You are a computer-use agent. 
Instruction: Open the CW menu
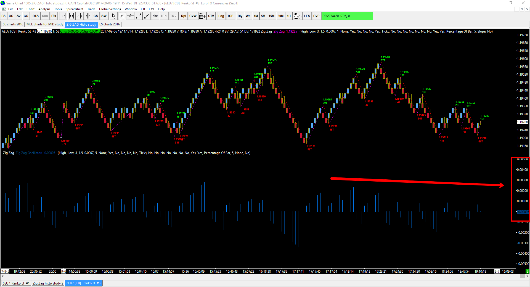tap(152, 9)
